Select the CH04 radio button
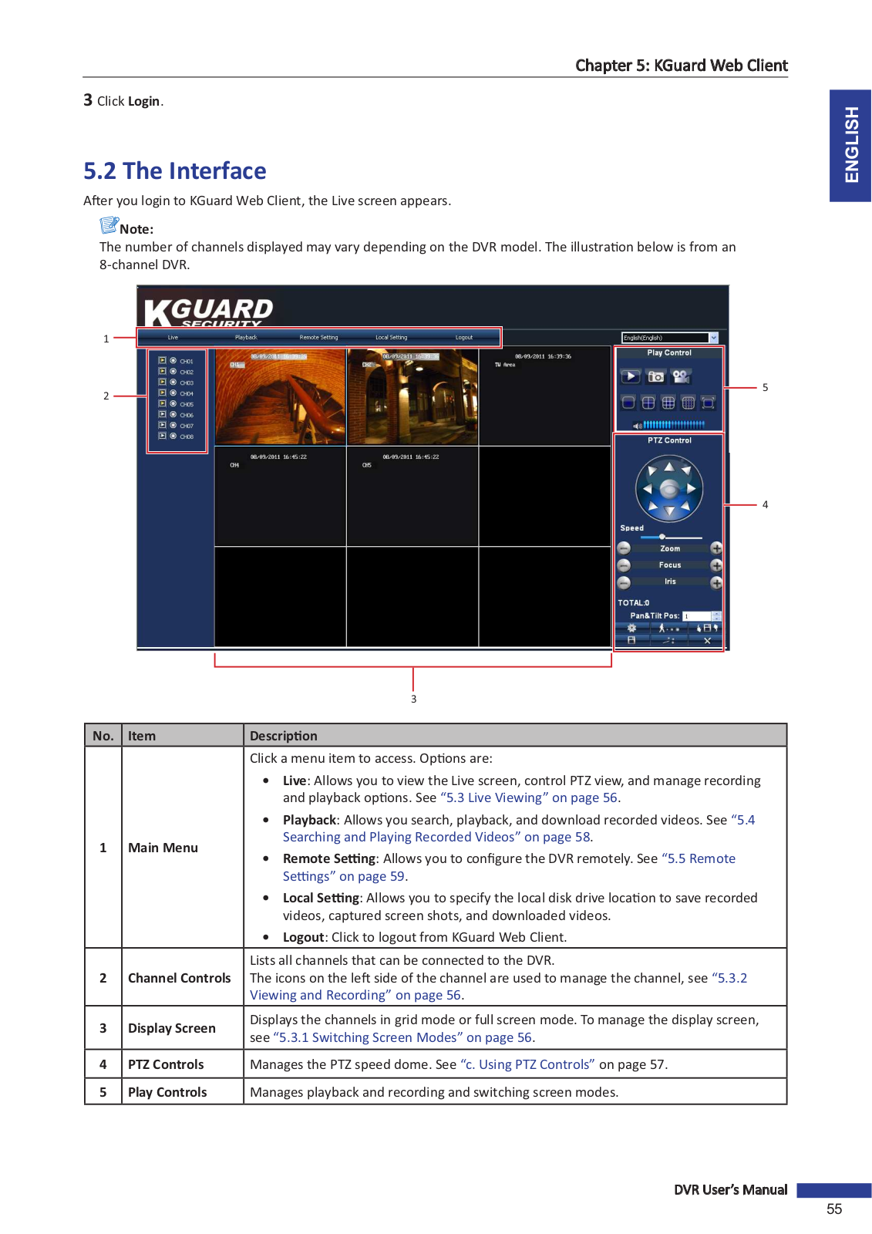This screenshot has height=1234, width=872. click(x=173, y=393)
